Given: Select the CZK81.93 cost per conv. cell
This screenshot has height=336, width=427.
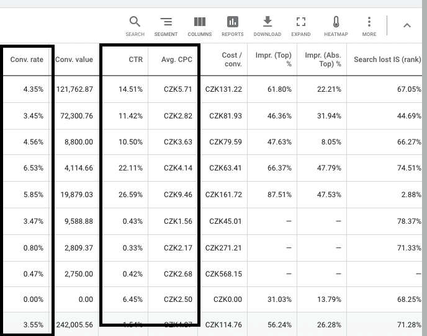Looking at the screenshot, I should click(x=225, y=116).
